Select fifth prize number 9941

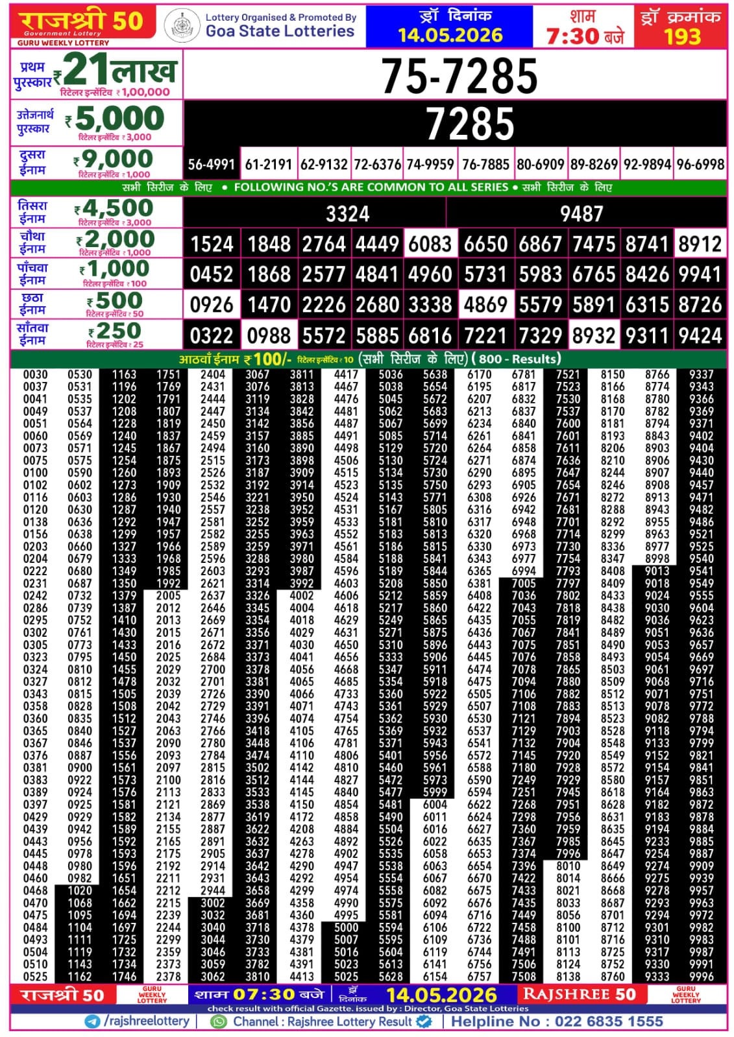[700, 274]
